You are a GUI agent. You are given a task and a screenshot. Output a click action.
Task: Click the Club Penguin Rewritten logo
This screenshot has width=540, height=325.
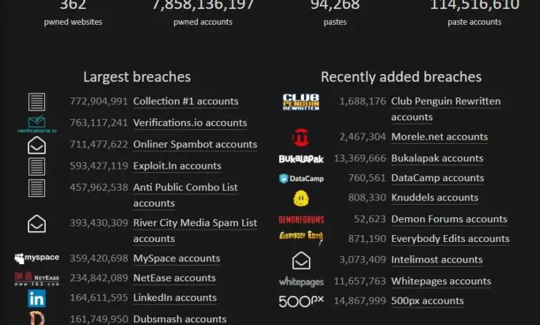pyautogui.click(x=301, y=102)
